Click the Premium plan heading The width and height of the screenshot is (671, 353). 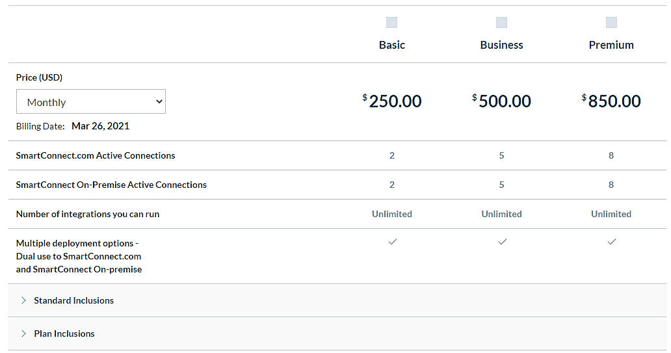tap(611, 45)
